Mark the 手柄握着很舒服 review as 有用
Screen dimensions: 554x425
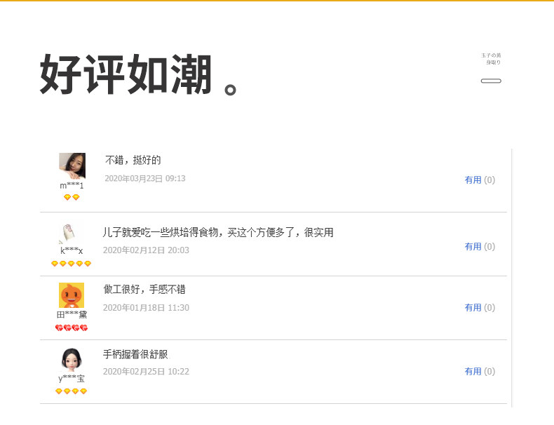(480, 372)
